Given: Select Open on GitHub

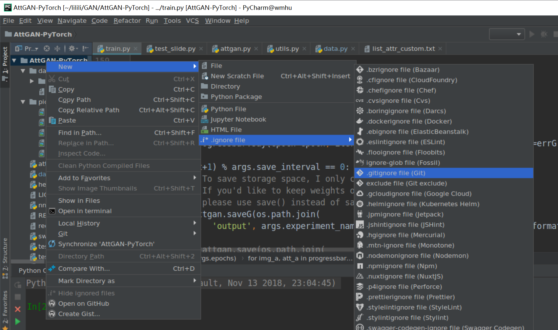Looking at the screenshot, I should pyautogui.click(x=123, y=304).
